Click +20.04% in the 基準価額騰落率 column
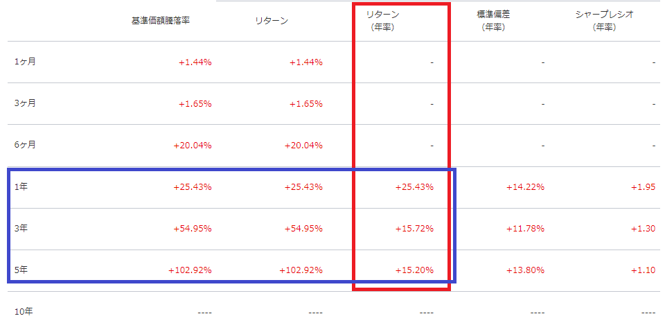The height and width of the screenshot is (332, 665). (193, 146)
